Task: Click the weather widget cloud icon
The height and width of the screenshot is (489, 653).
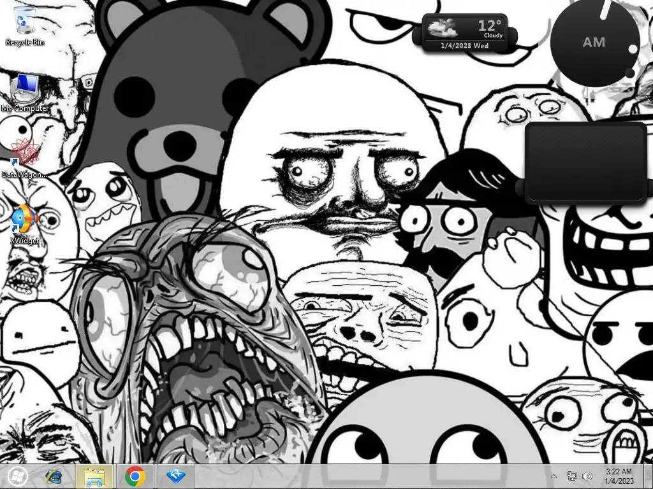Action: 443,27
